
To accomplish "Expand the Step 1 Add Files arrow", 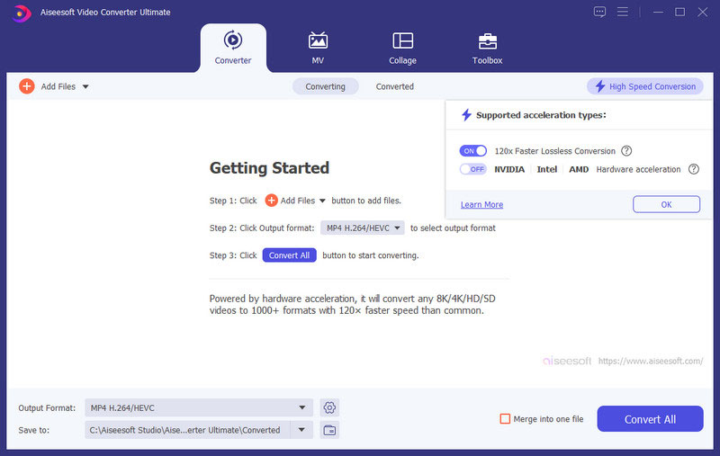I will 322,201.
